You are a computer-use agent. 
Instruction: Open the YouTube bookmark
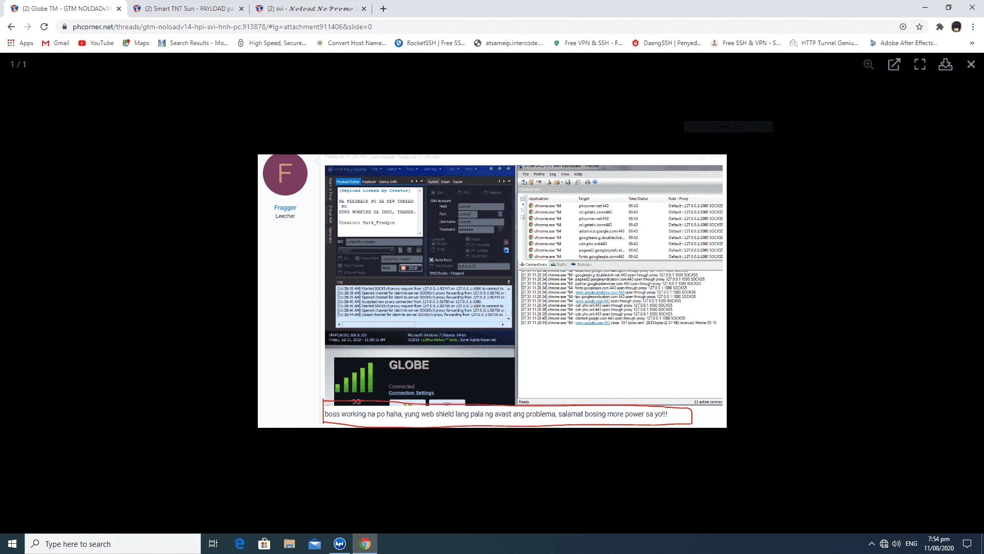(x=96, y=43)
